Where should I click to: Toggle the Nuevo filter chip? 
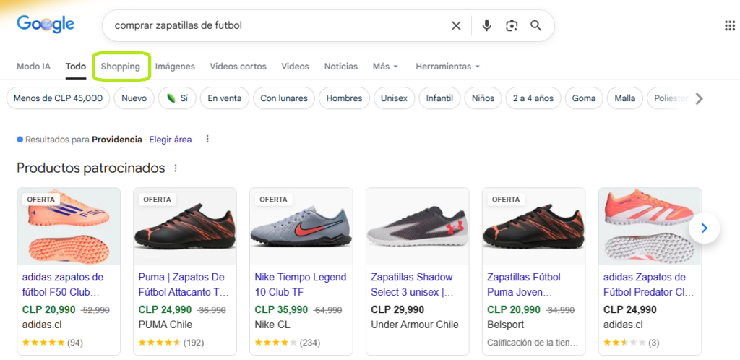(134, 98)
